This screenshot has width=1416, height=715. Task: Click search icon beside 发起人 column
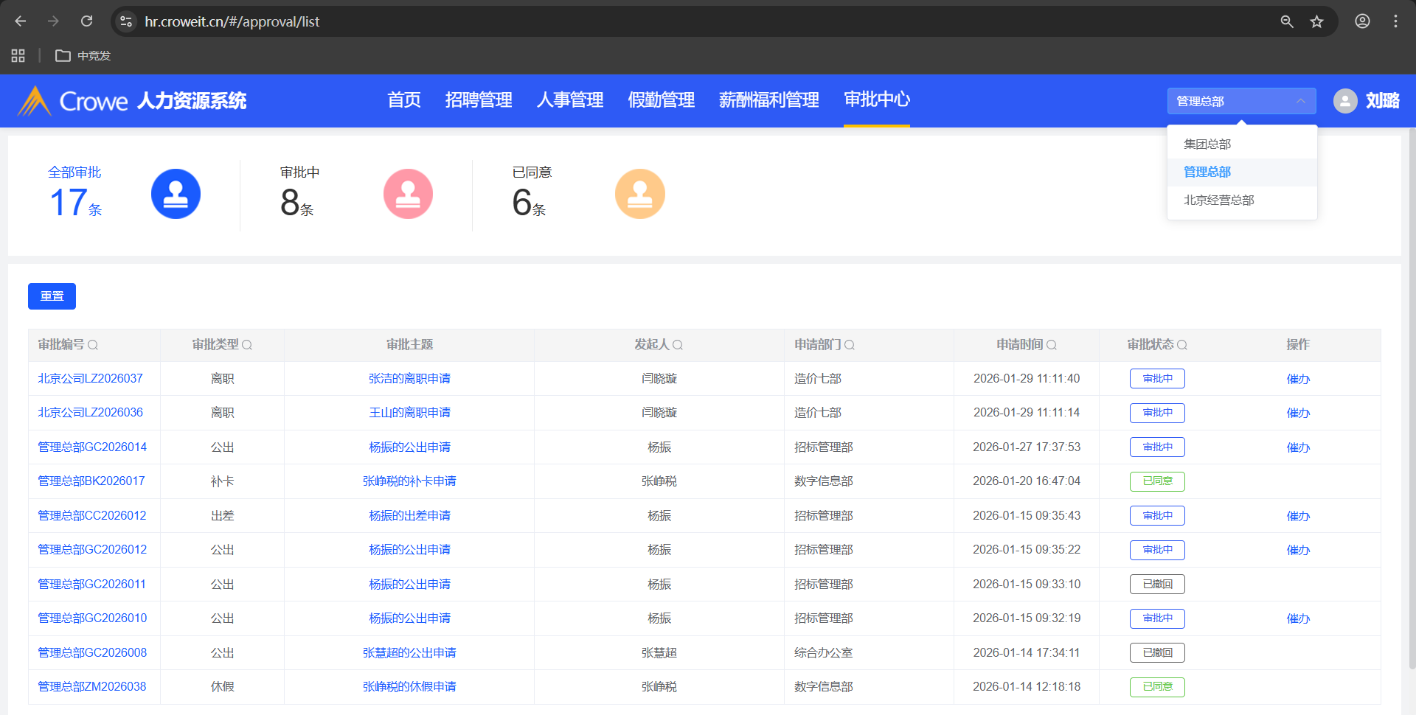pyautogui.click(x=678, y=345)
